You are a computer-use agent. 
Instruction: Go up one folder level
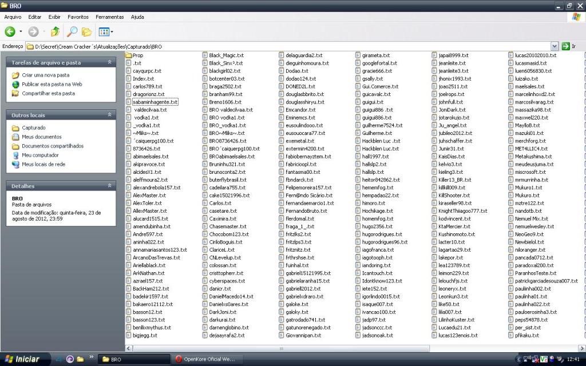pos(55,32)
